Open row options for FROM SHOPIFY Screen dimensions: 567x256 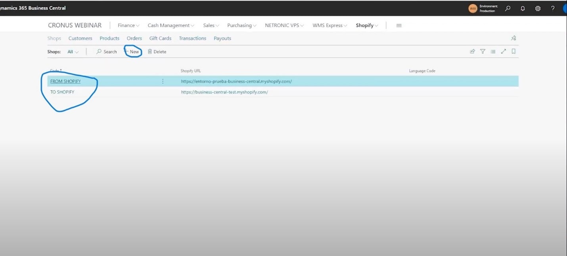(163, 81)
